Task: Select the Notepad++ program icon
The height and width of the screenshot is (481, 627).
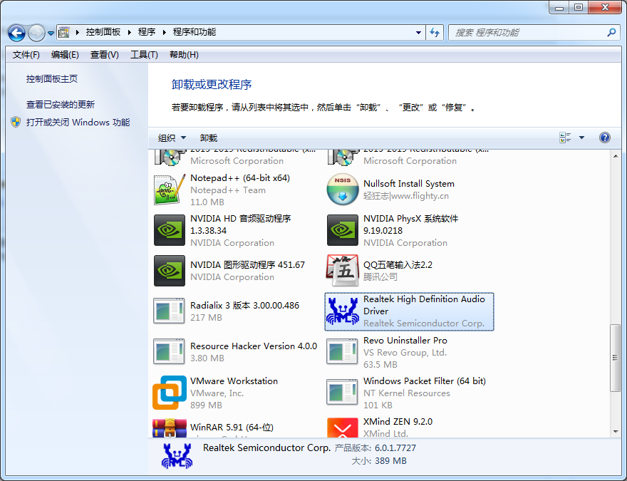Action: 169,190
